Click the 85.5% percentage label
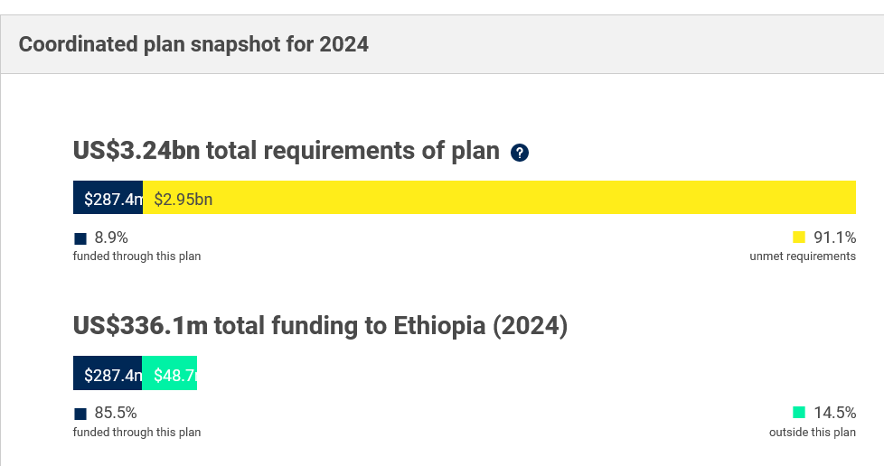Viewport: 884px width, 466px height. (116, 413)
